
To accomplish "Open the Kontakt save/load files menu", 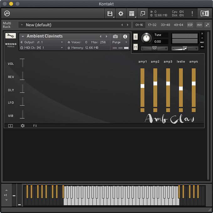I will click(110, 14).
